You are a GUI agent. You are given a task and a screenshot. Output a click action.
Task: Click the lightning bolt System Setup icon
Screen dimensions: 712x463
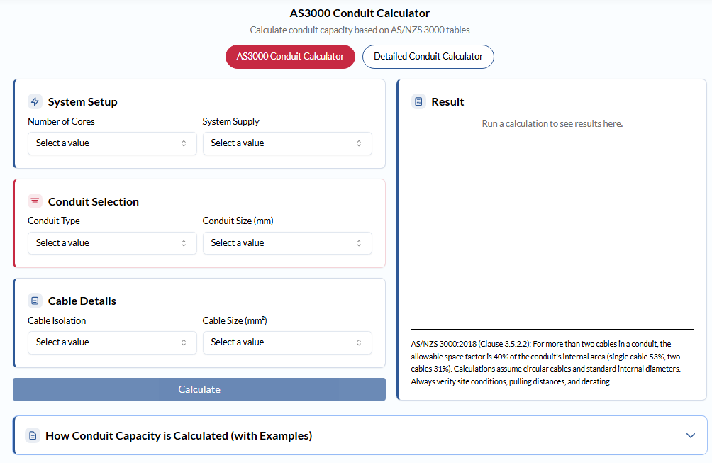[x=35, y=101]
